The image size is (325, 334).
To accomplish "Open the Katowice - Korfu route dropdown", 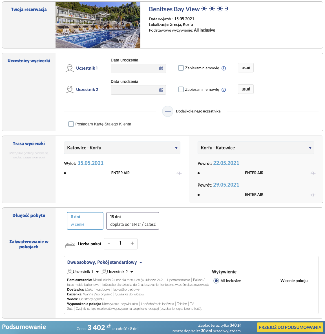I will (122, 148).
